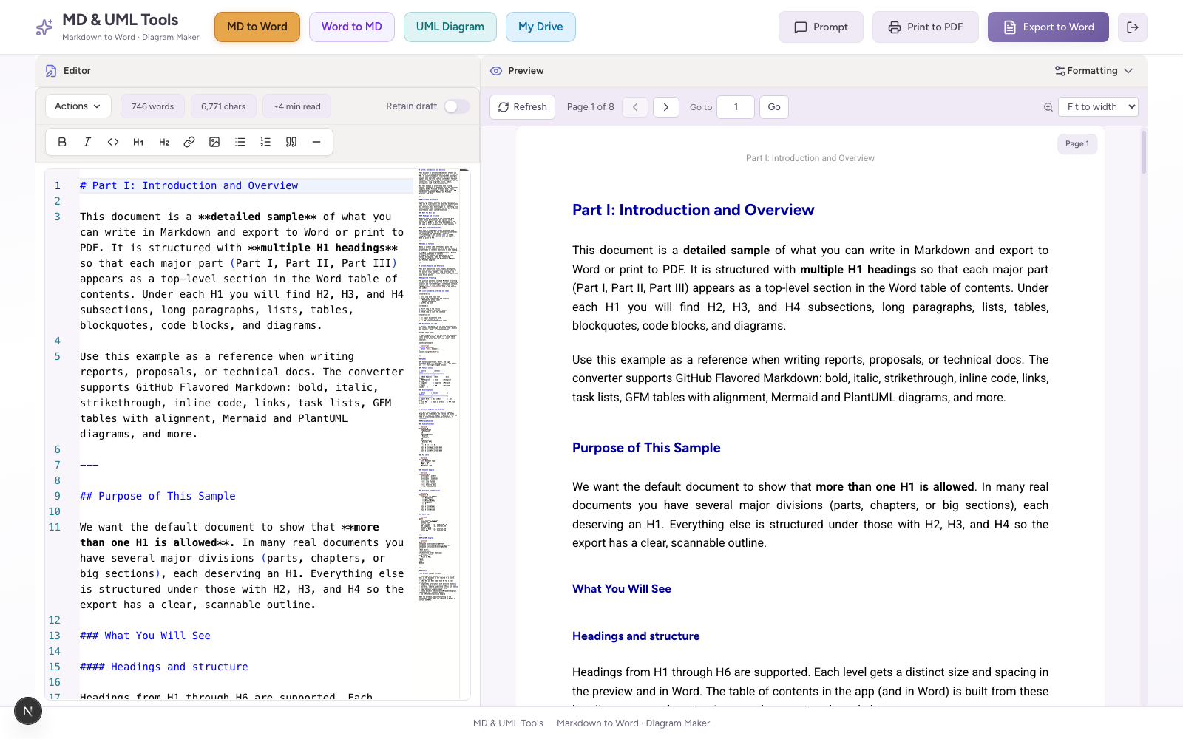
Task: Click preview heading 'Purpose of This Sample'
Action: [x=646, y=448]
